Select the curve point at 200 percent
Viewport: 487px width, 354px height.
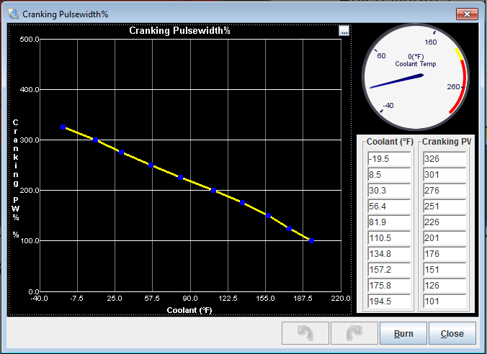click(213, 190)
